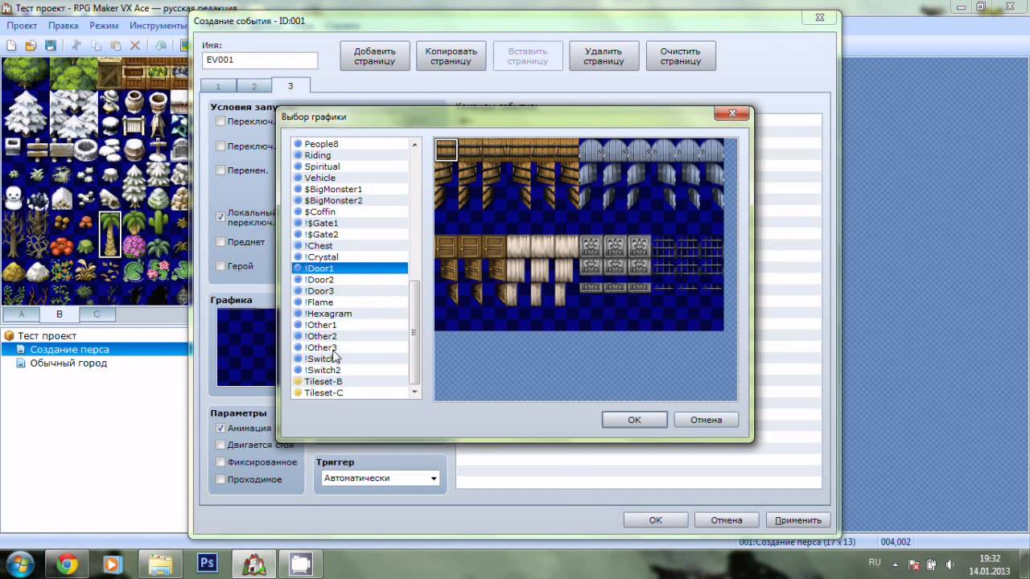Click the Copy toolbar icon

[x=97, y=46]
